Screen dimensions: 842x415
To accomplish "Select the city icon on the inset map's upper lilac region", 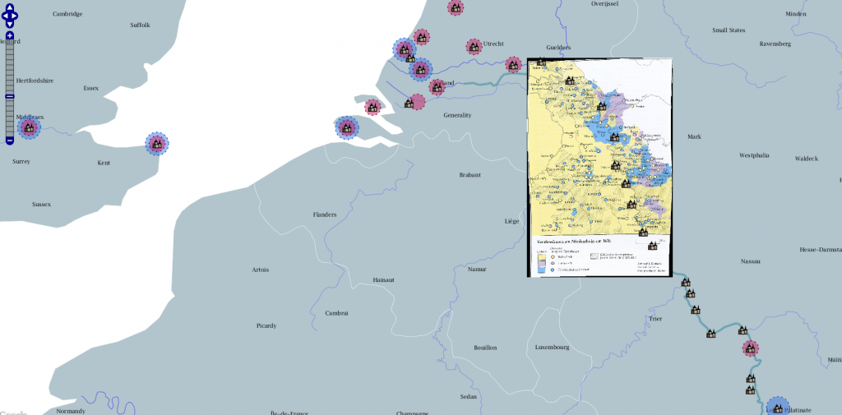I will click(x=601, y=107).
